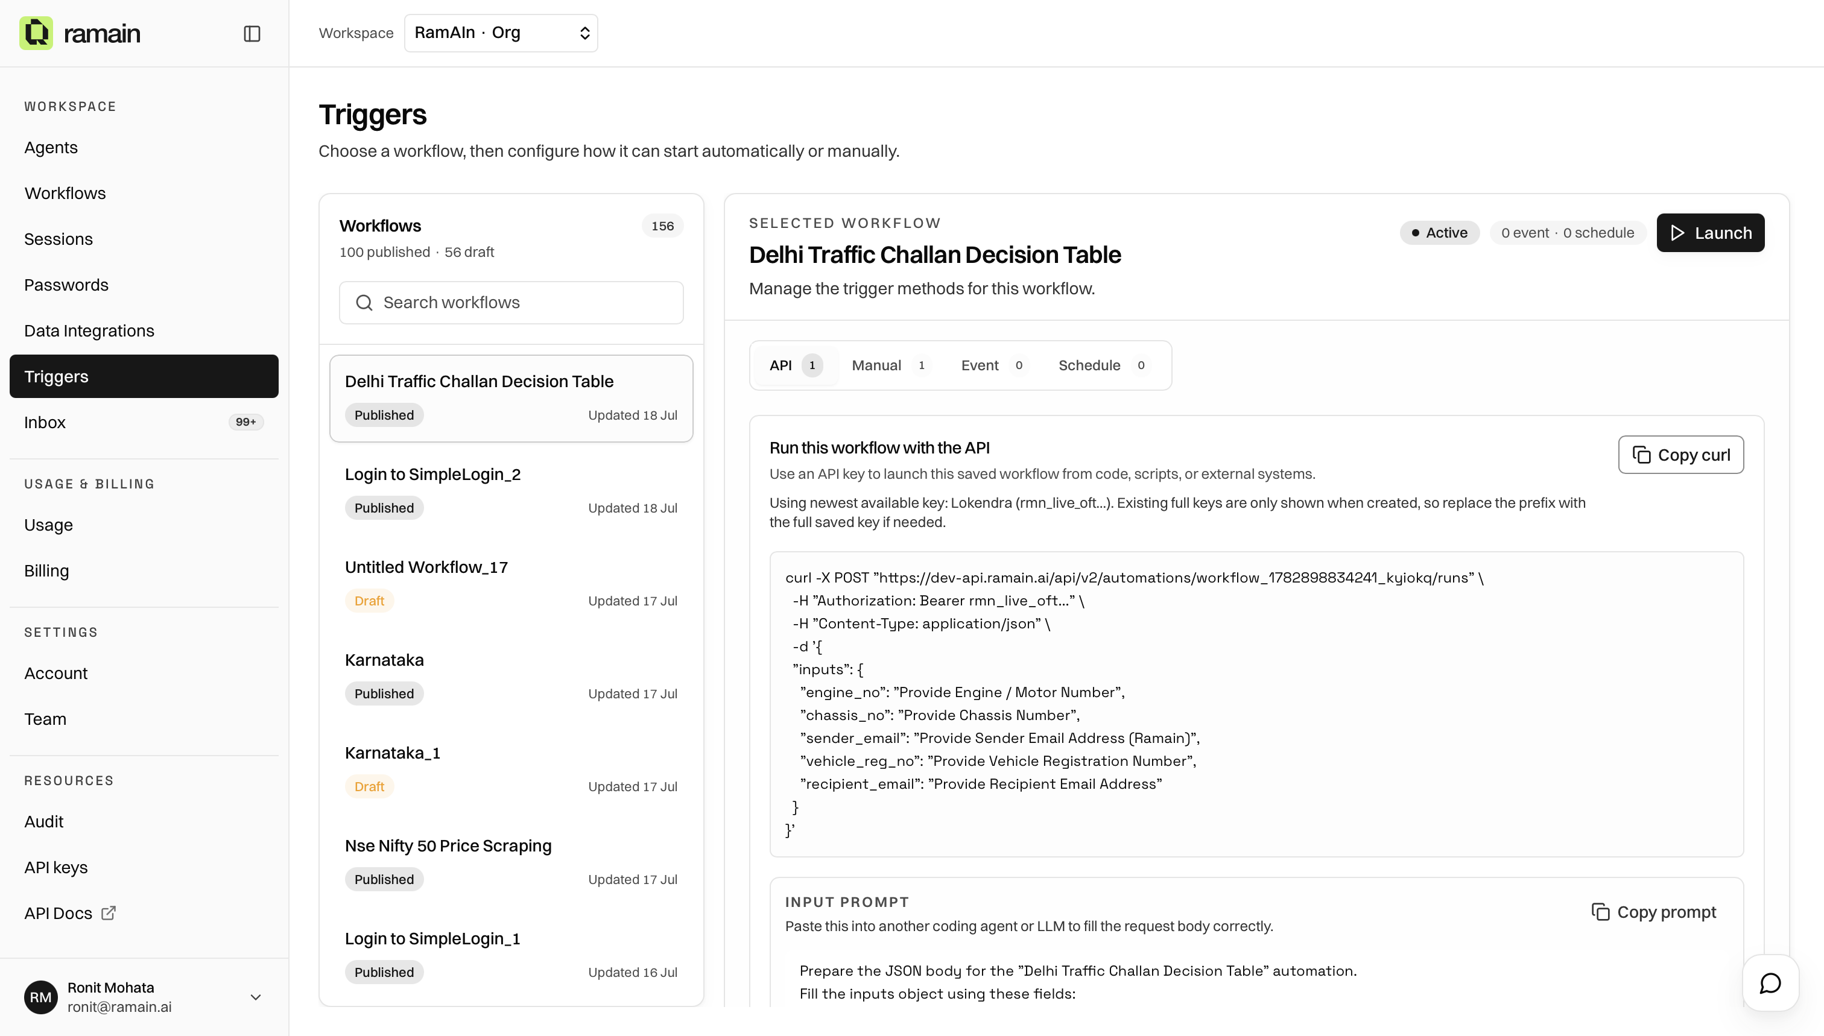1824x1036 pixels.
Task: Open Data Integrations page
Action: point(144,331)
